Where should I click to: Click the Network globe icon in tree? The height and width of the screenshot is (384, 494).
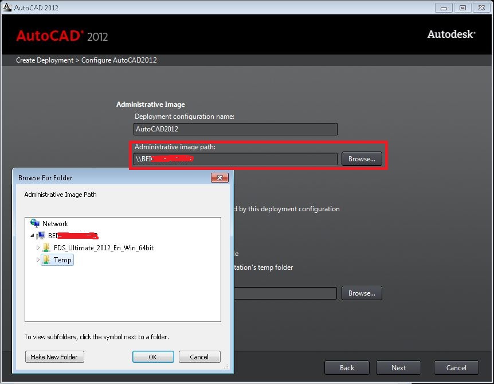click(x=34, y=223)
